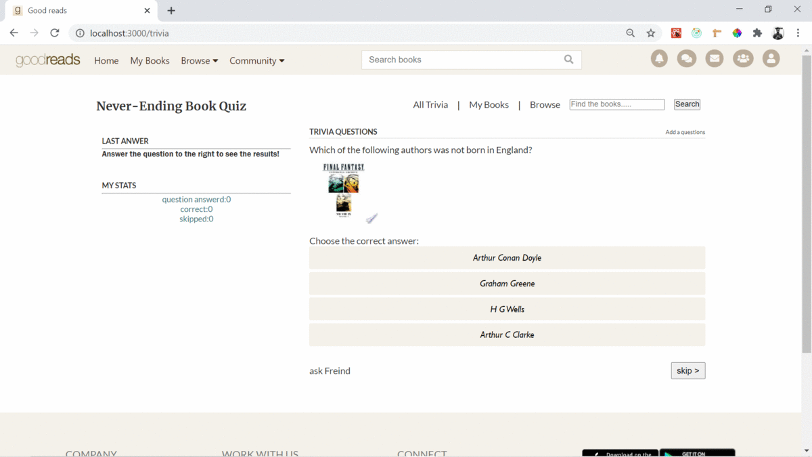Expand the Browse dropdown menu

click(x=200, y=60)
